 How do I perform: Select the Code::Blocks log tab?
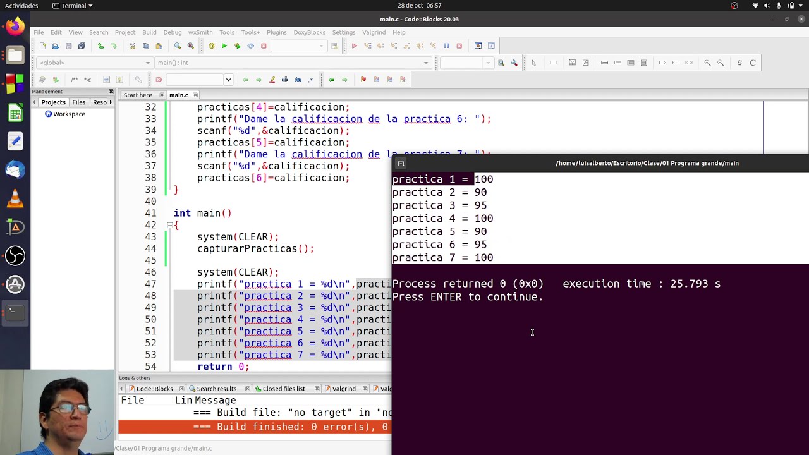(154, 389)
